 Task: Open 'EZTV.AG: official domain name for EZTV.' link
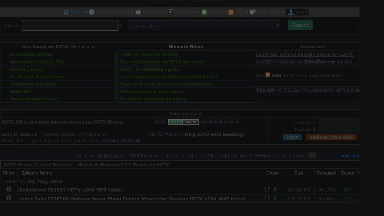[305, 54]
